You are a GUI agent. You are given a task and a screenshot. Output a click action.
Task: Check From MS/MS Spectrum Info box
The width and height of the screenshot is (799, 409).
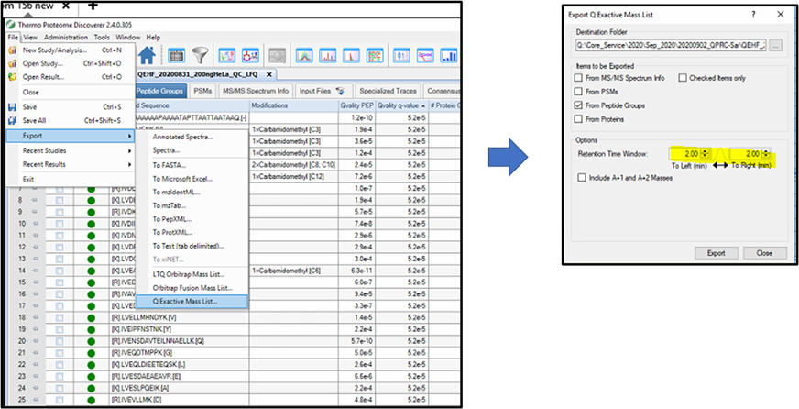[x=578, y=78]
